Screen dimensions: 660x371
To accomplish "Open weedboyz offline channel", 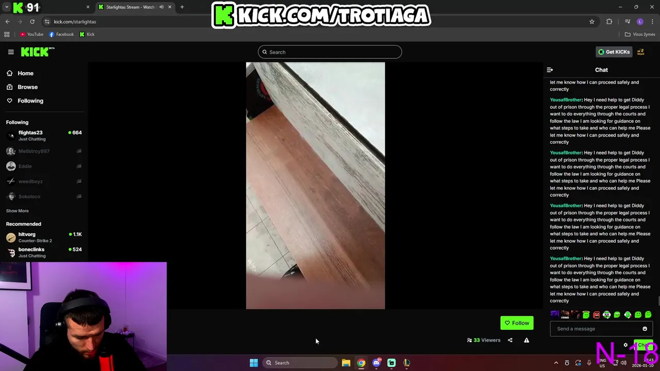I will click(44, 181).
